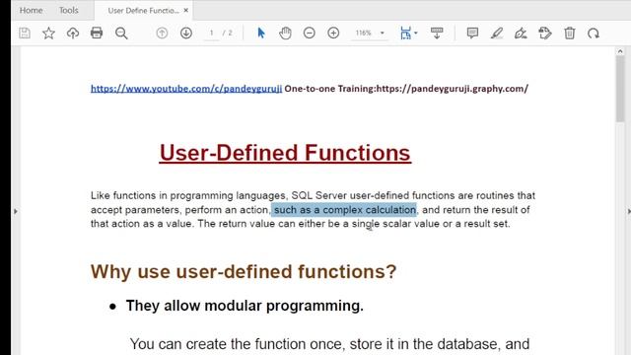Click the User-Defined Functions heading
This screenshot has width=631, height=355.
point(285,153)
